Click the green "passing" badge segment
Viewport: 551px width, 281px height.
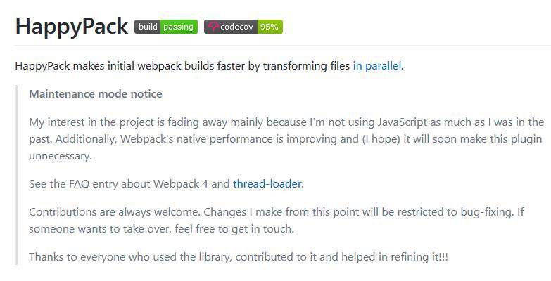[x=179, y=27]
